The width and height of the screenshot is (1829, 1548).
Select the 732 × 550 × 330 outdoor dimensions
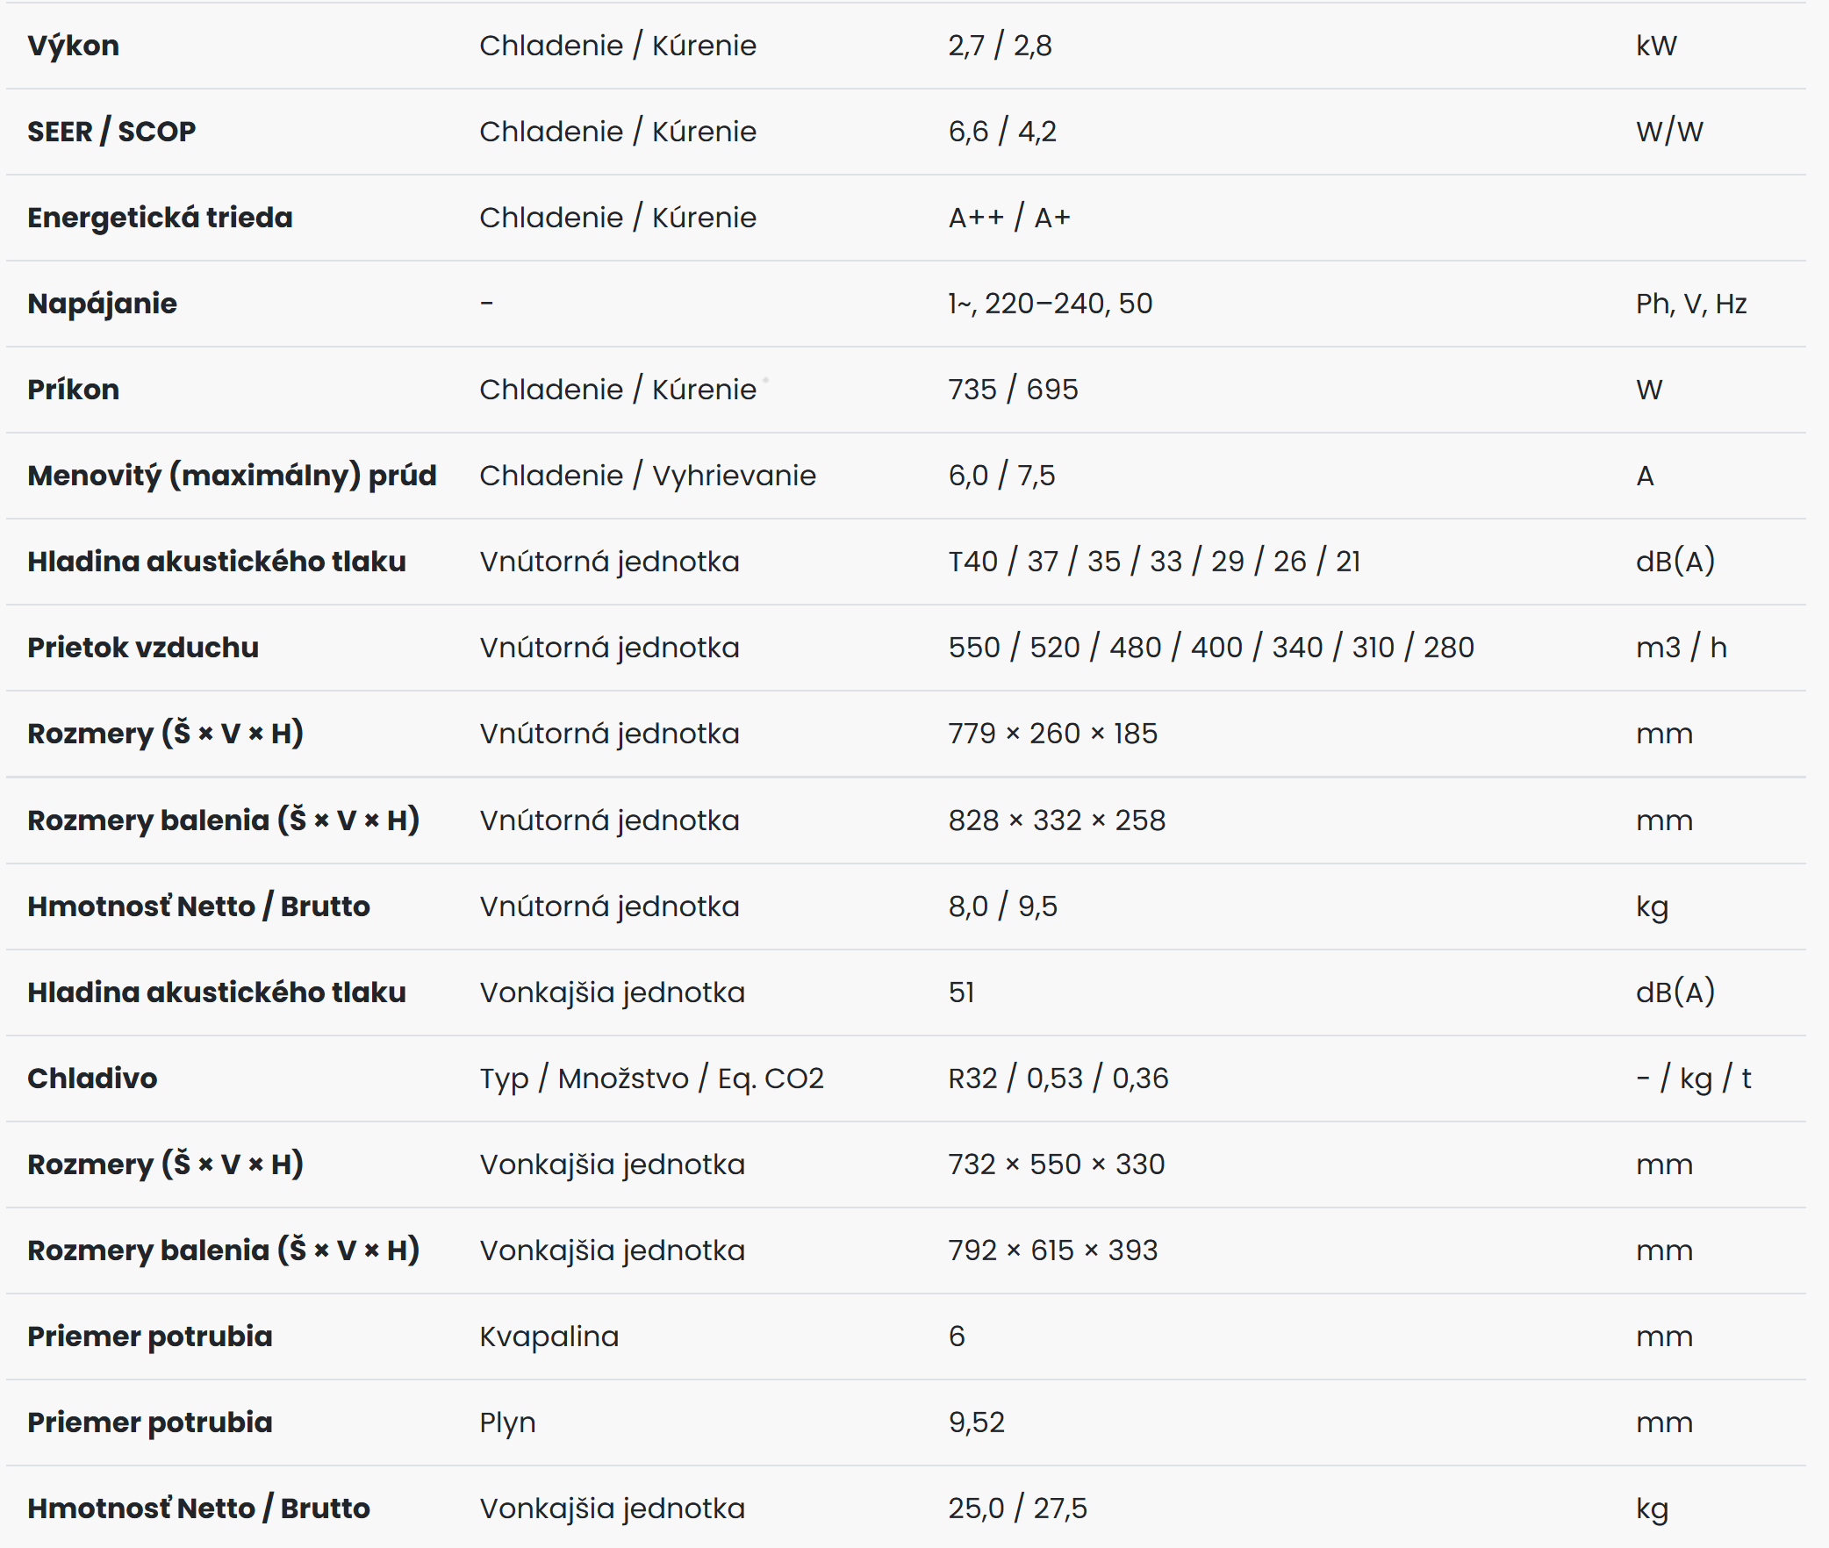pos(1056,1165)
